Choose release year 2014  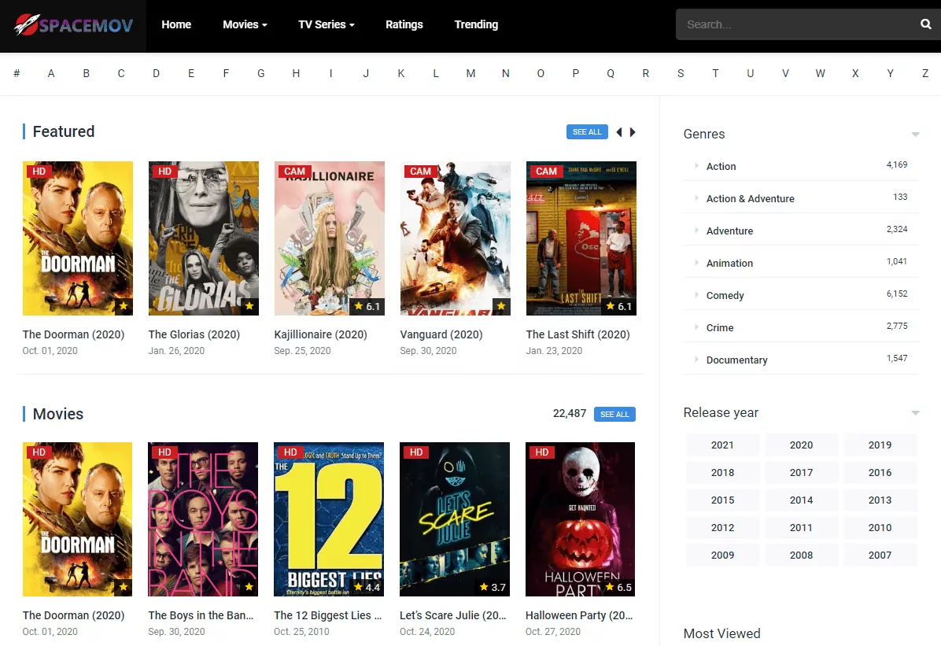point(801,500)
